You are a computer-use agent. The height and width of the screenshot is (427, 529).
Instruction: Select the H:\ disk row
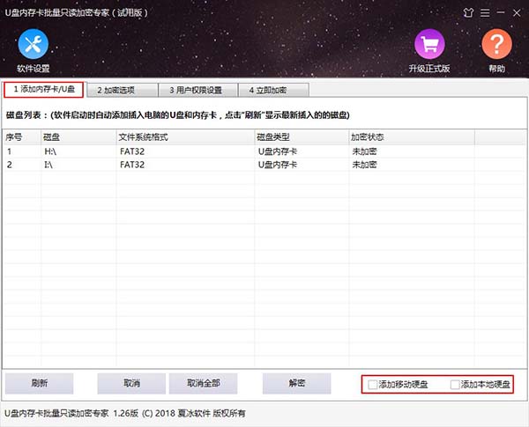coord(132,151)
